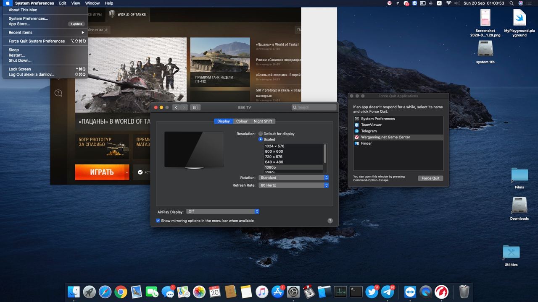Open System Preferences gear in Dock
The width and height of the screenshot is (538, 302).
point(293,292)
